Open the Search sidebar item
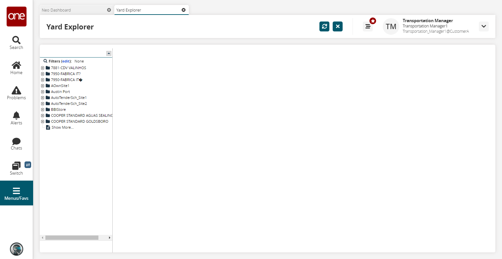This screenshot has width=502, height=259. coord(16,43)
